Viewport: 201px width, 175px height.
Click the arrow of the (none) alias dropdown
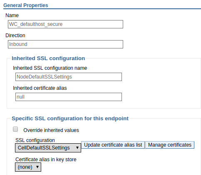coord(37,167)
